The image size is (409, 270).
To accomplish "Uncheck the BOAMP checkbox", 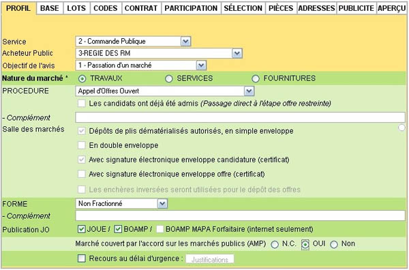I will [118, 229].
